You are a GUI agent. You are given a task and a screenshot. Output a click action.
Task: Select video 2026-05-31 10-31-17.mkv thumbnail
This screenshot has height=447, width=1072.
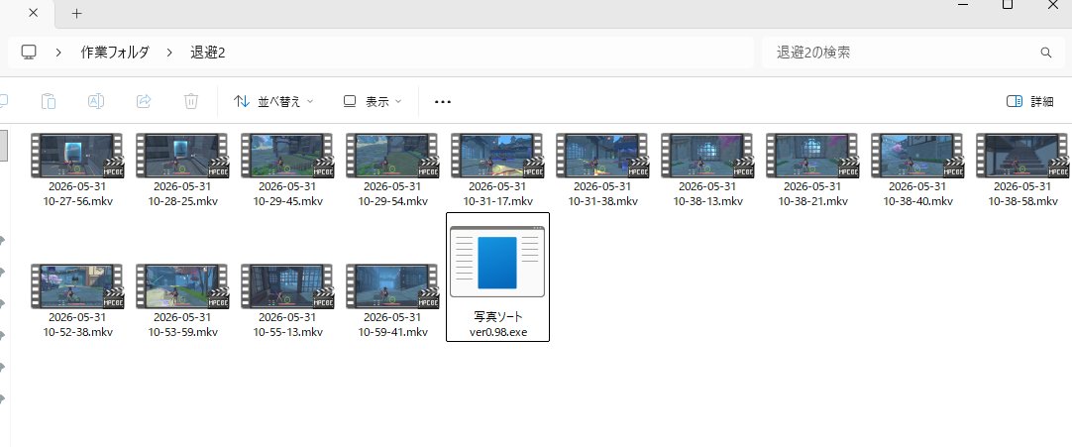tap(497, 156)
